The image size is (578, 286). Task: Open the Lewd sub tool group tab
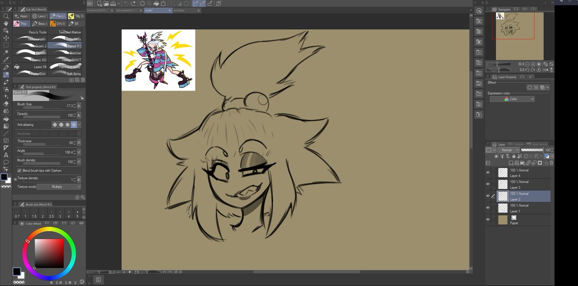(x=40, y=16)
